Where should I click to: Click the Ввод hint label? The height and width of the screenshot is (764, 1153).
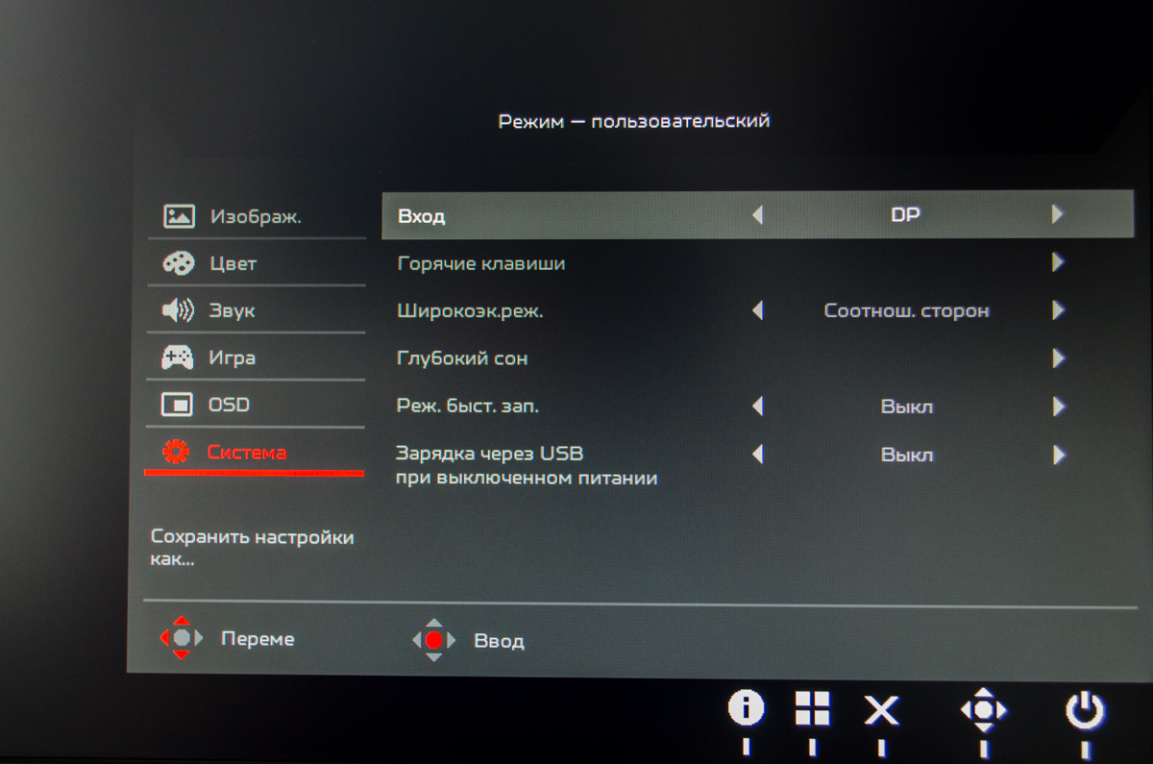[499, 641]
